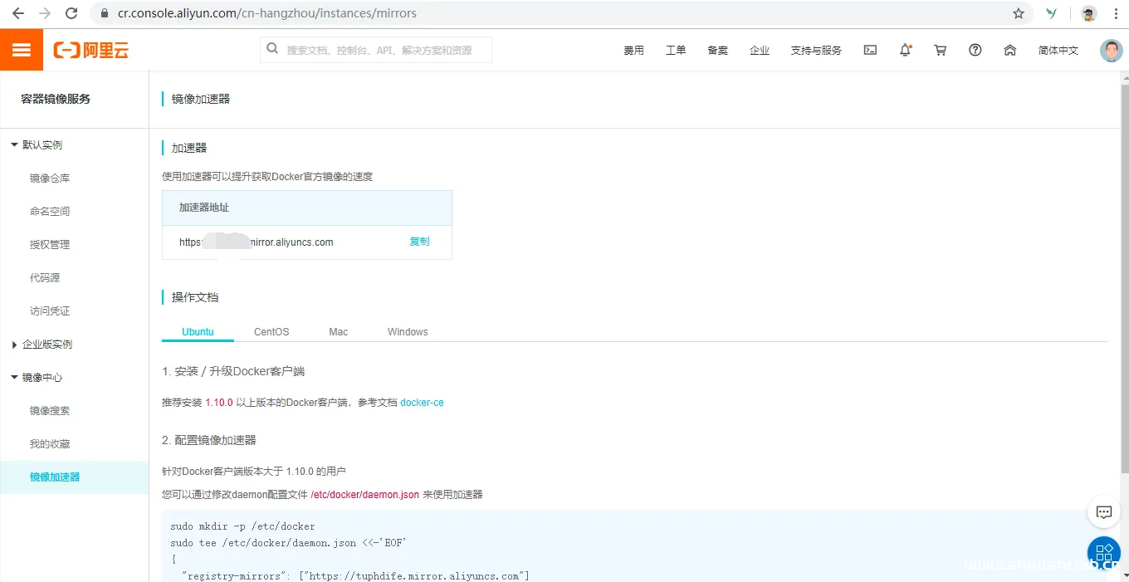Go forward in browser
Viewport: 1129px width, 582px height.
tap(45, 13)
